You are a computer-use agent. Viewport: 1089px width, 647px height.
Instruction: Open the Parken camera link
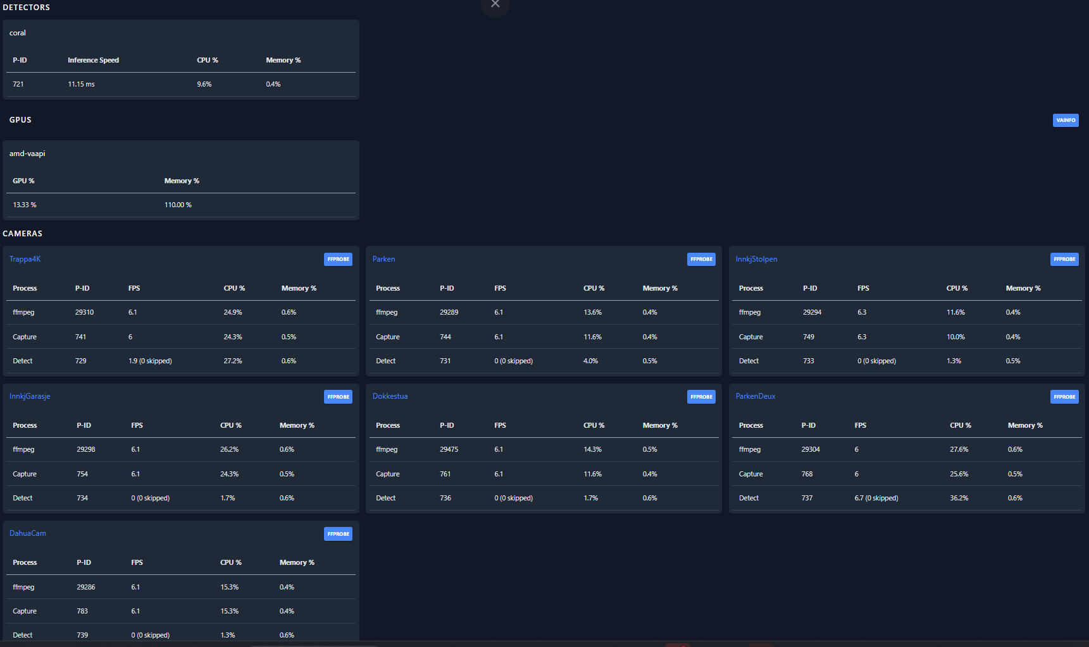[383, 259]
